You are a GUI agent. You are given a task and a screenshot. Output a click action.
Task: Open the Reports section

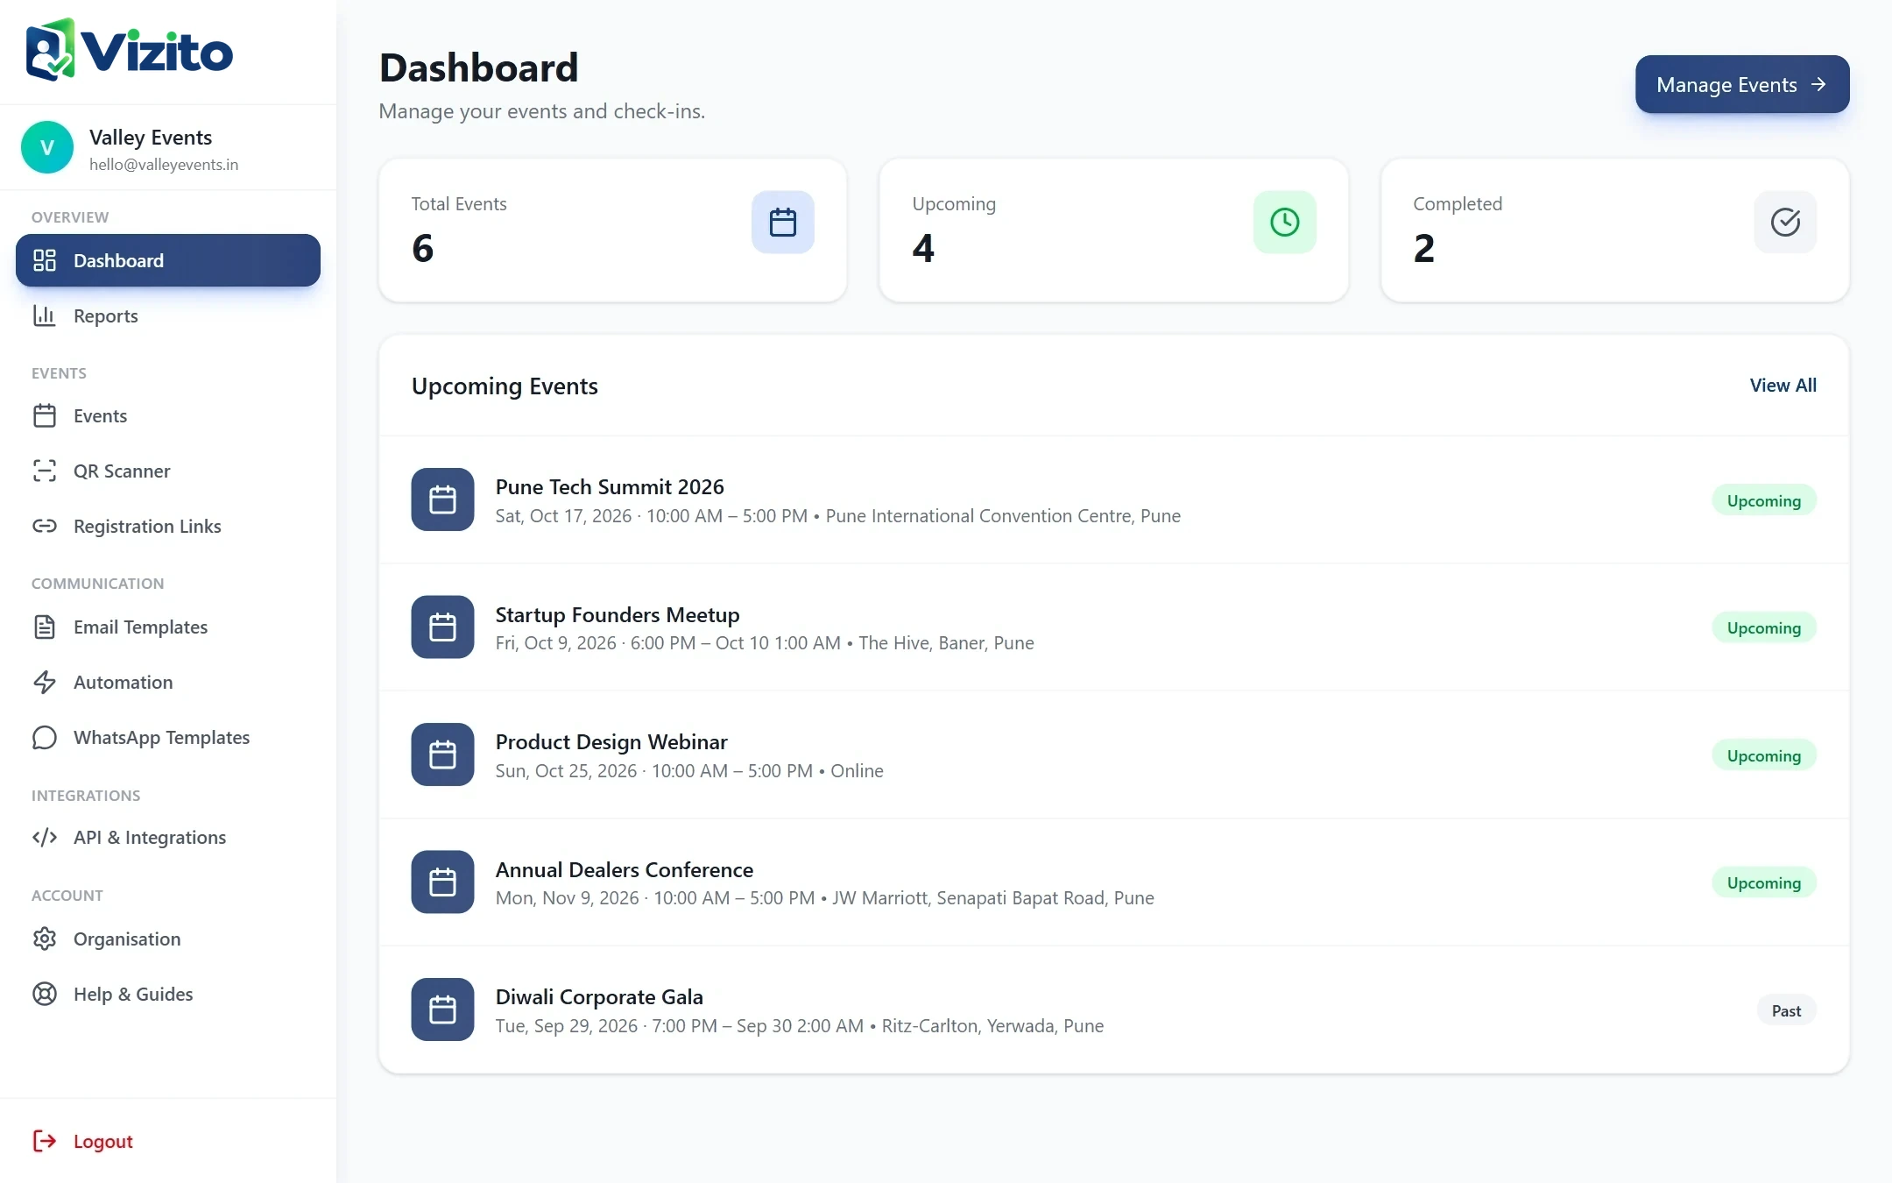click(x=168, y=315)
